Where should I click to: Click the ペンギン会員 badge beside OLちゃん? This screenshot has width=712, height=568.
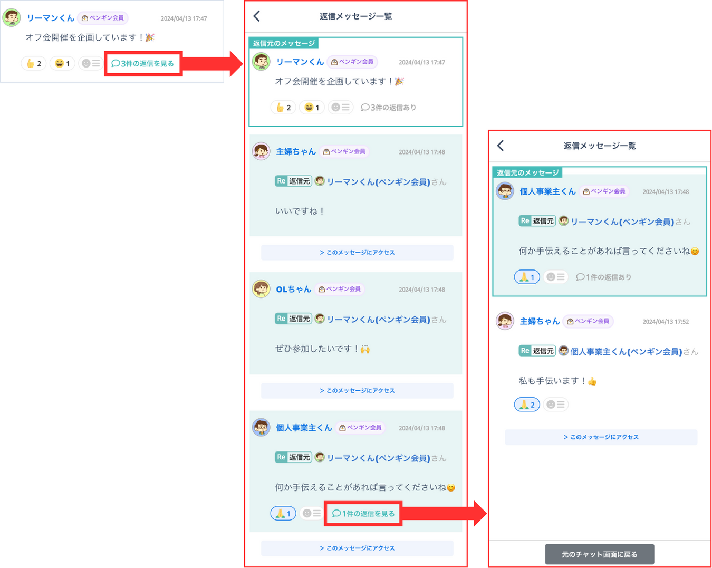click(340, 289)
